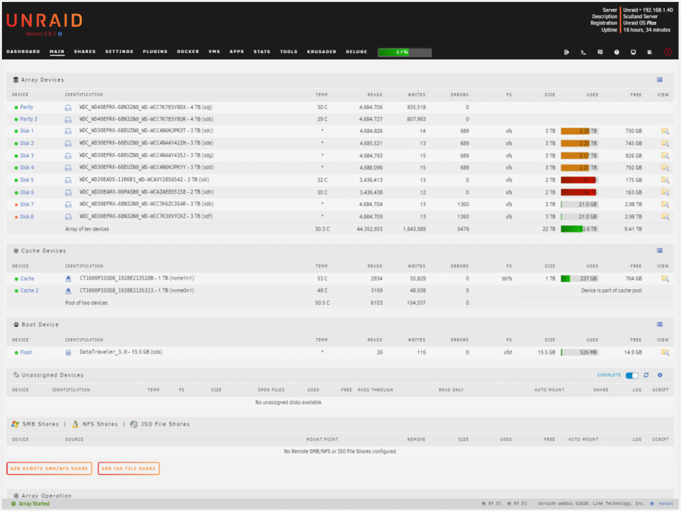Click the array total green usage bar

(x=580, y=229)
